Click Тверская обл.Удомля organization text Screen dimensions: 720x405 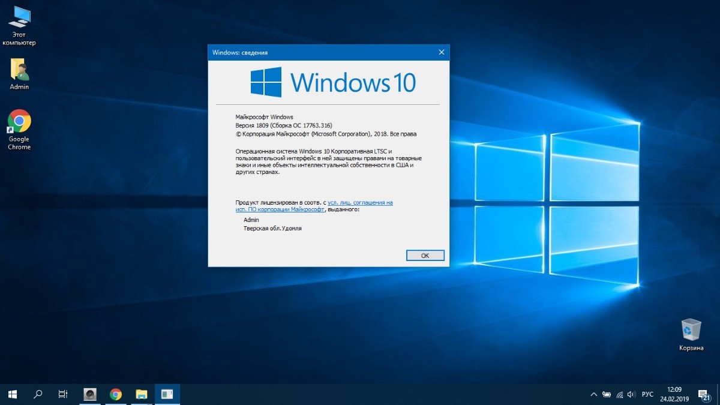272,229
